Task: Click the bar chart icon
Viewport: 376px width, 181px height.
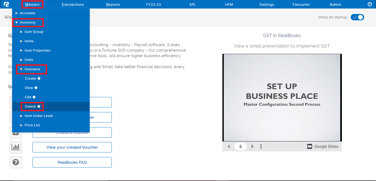Action: click(16, 147)
